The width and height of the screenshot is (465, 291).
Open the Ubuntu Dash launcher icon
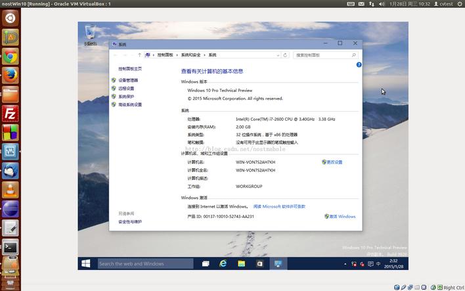[11, 18]
